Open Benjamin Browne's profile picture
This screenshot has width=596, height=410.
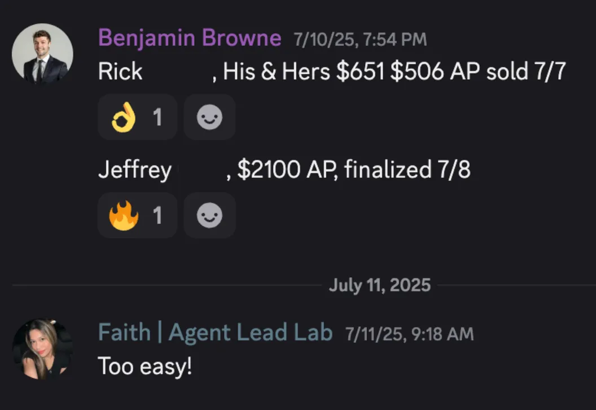click(42, 54)
